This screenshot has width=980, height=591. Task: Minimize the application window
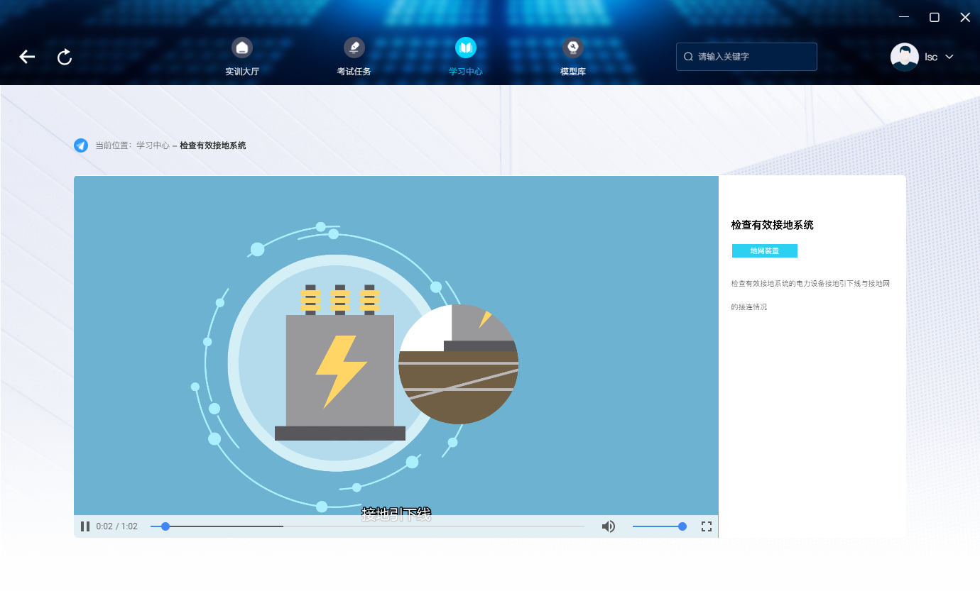point(904,17)
